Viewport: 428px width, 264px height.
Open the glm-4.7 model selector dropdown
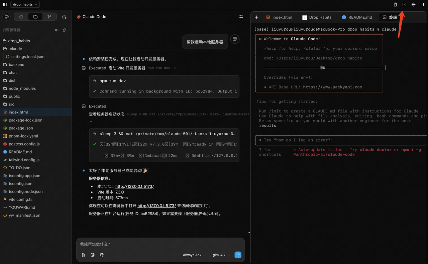point(221,255)
